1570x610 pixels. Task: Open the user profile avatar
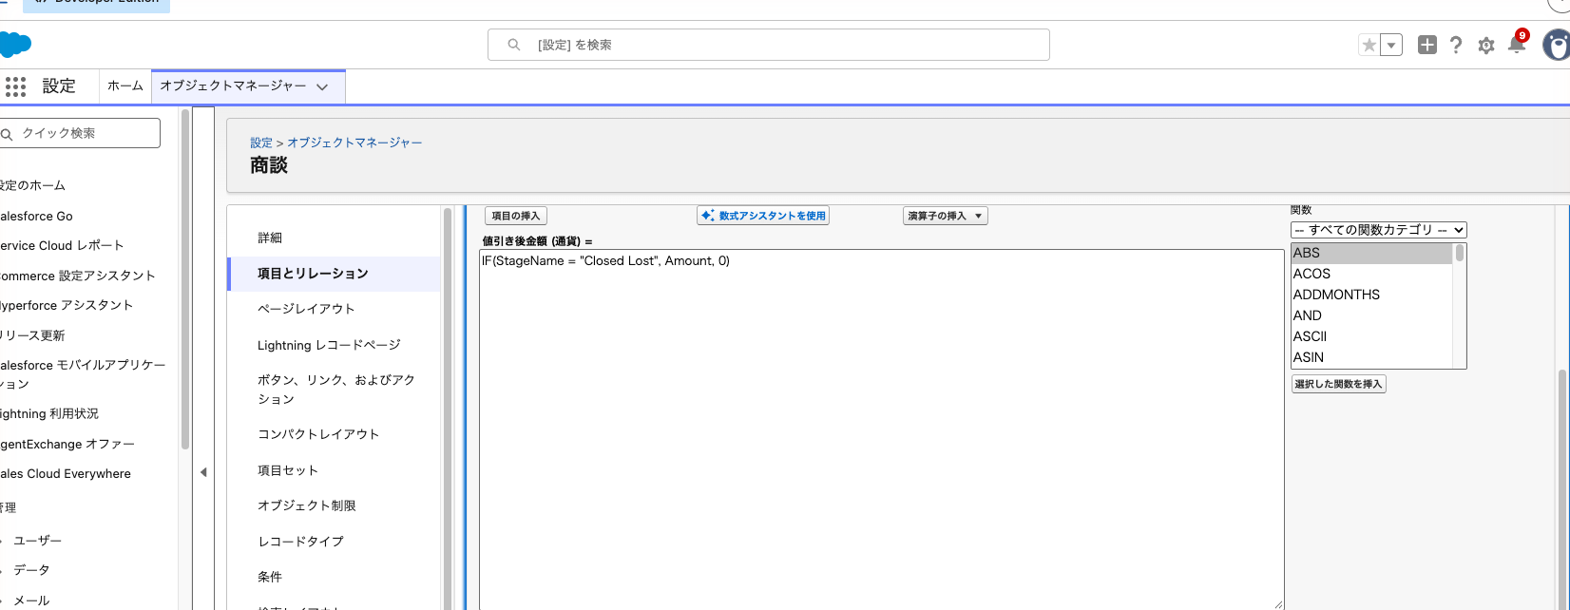coord(1557,45)
